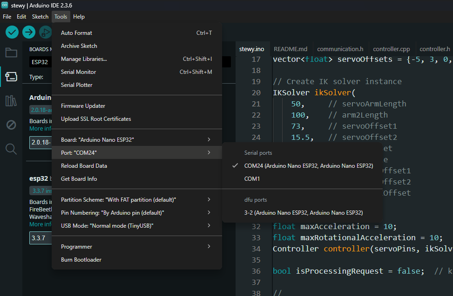Expand Board: "Arduino Nano ESP32" submenu

pyautogui.click(x=137, y=139)
